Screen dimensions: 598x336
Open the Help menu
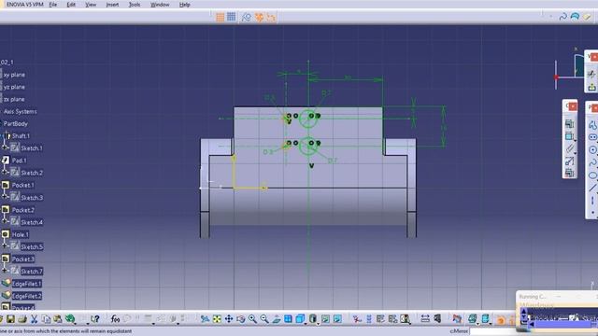click(x=185, y=5)
